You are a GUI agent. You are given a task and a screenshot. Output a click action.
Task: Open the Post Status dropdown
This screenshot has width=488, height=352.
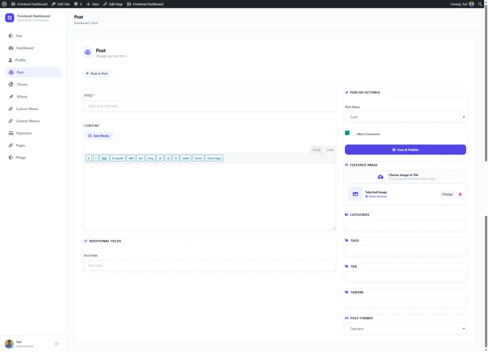pyautogui.click(x=405, y=117)
